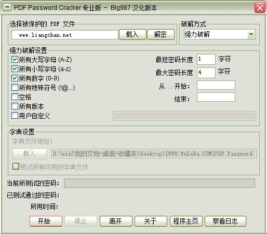267x235 pixels.
Task: Click the 察看日志 view log button
Action: 225,221
